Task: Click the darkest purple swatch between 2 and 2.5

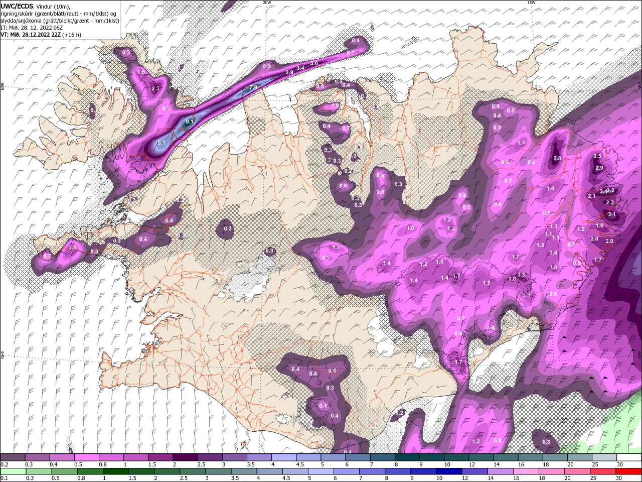Action: tap(186, 457)
